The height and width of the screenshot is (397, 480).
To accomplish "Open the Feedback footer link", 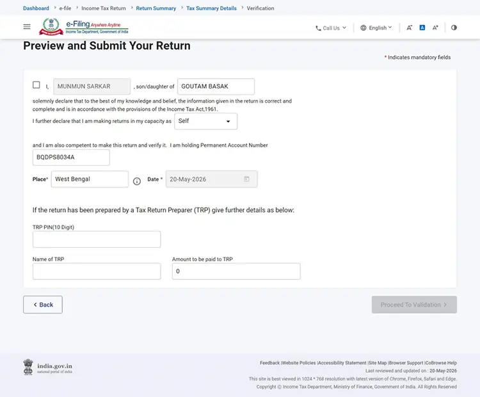I will [269, 362].
